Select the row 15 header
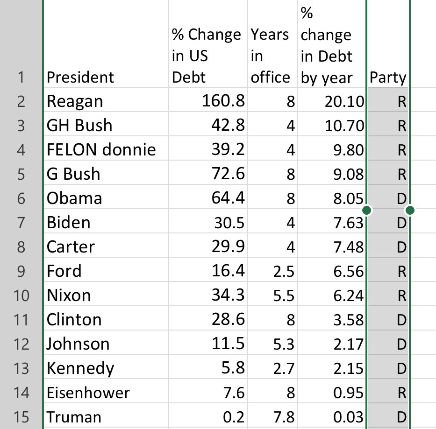 (21, 417)
